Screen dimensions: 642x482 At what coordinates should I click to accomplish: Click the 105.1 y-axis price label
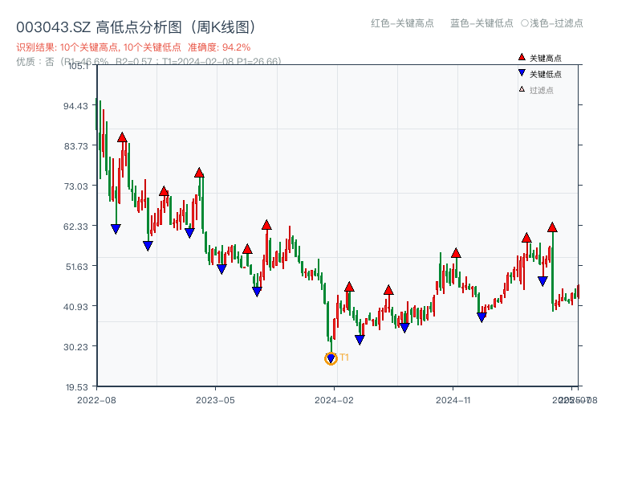pyautogui.click(x=79, y=66)
